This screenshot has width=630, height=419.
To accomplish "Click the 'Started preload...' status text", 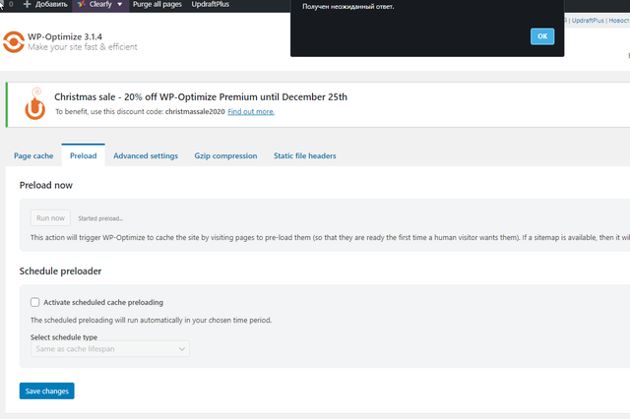I will coord(100,218).
